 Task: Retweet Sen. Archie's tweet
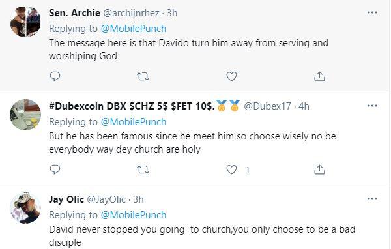(x=143, y=76)
